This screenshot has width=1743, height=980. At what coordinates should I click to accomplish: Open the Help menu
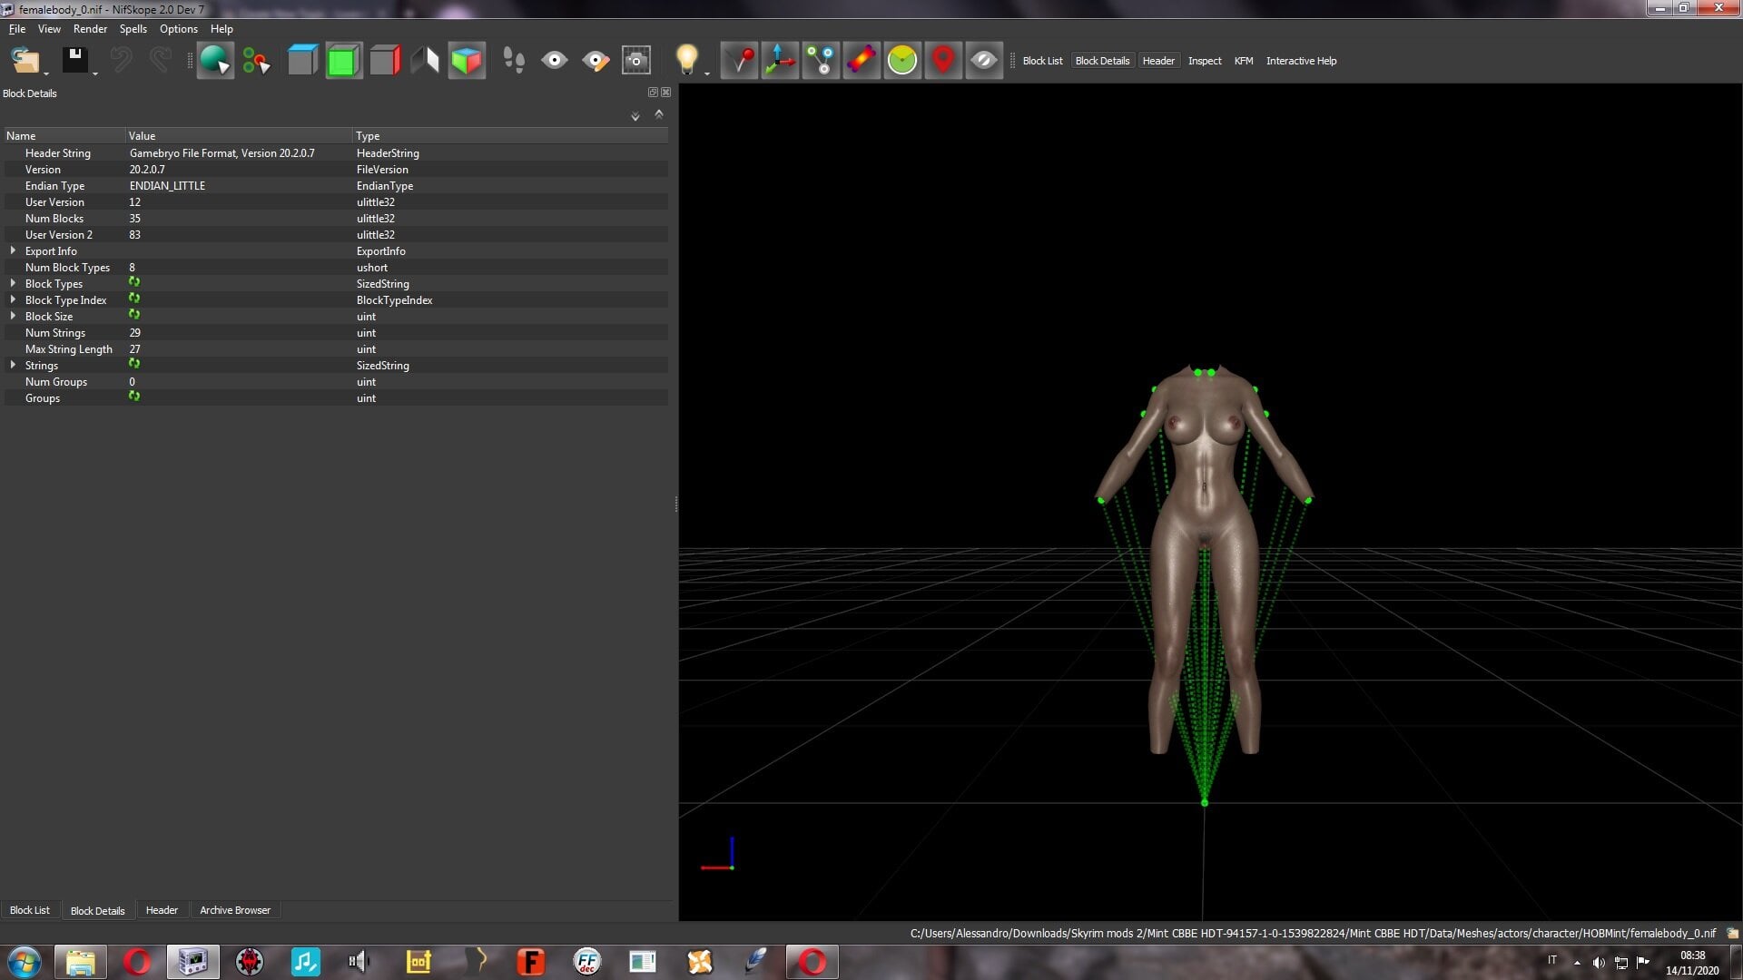pyautogui.click(x=222, y=29)
